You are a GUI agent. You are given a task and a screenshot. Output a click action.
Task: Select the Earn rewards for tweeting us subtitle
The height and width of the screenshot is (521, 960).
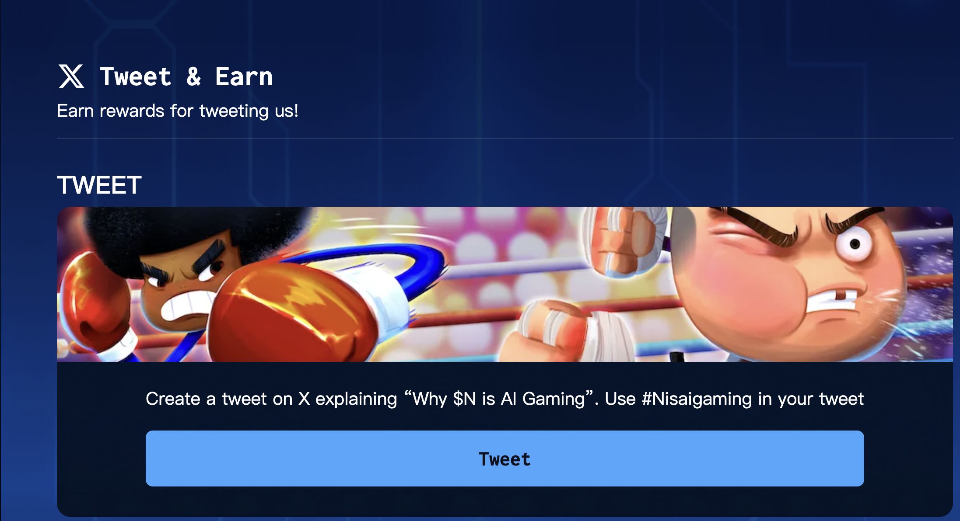pos(178,111)
